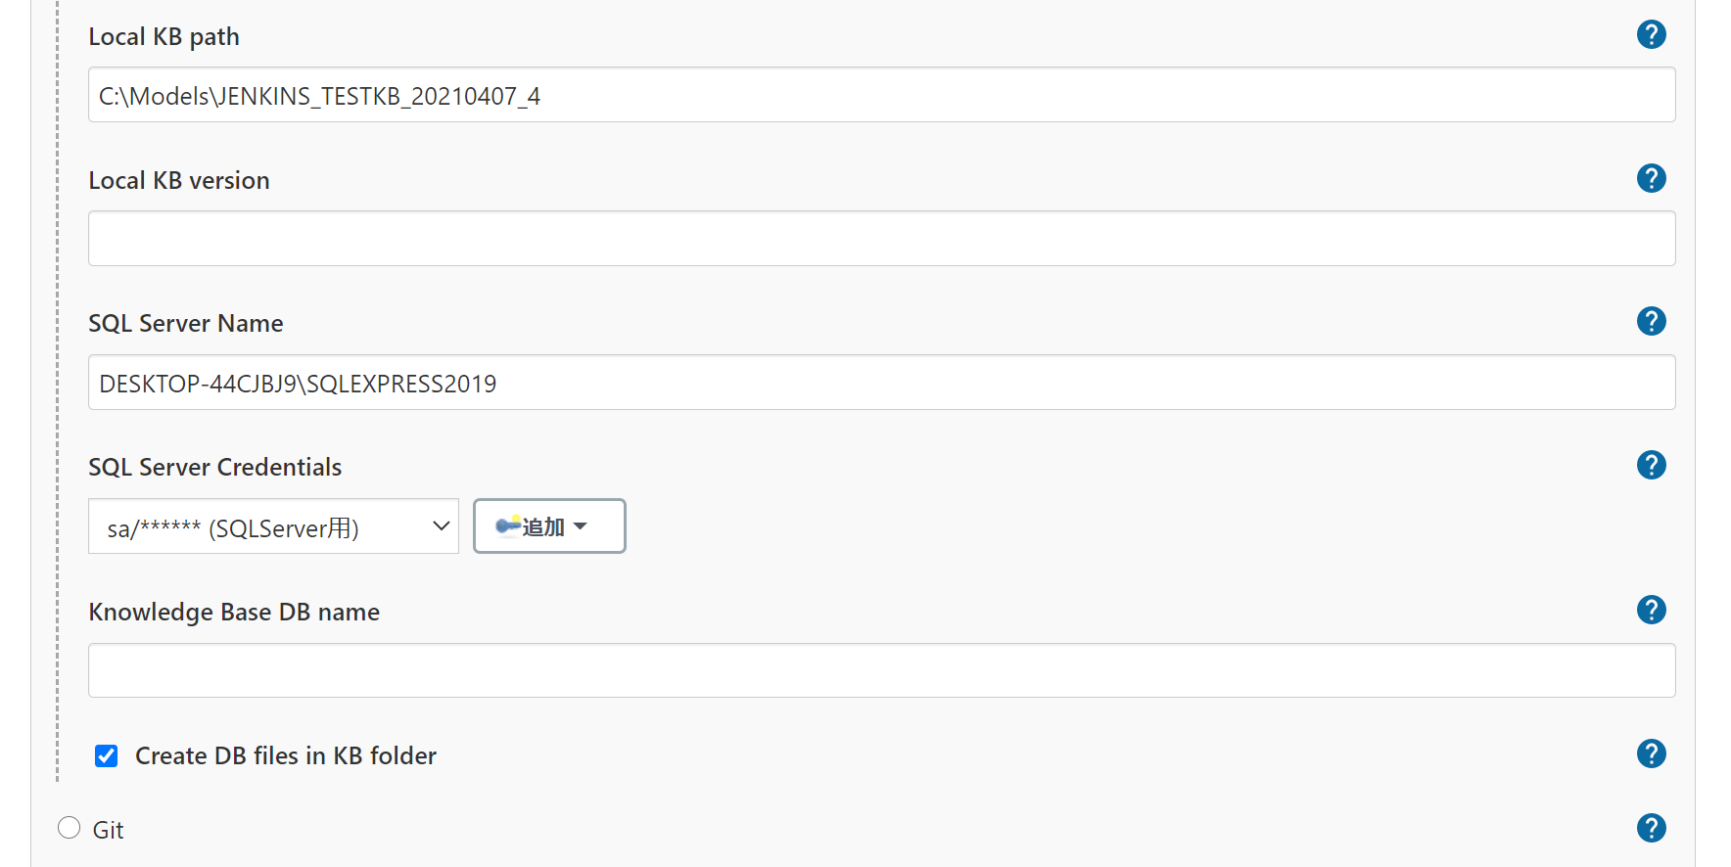1731x867 pixels.
Task: Click chevron on sa/****** credentials select
Action: coord(441,526)
